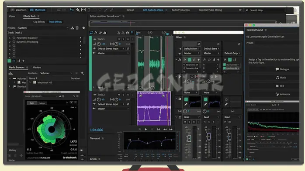Click the editor fx view icon

point(96,33)
